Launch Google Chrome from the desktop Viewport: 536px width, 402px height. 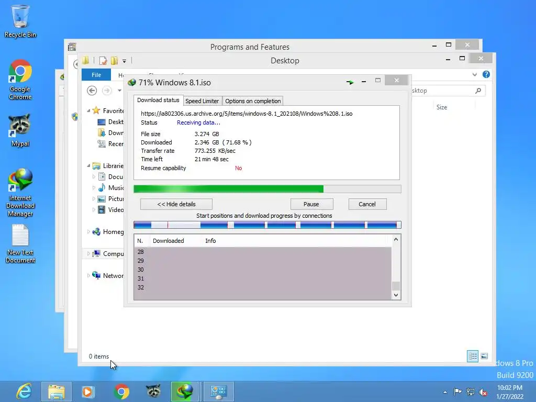pyautogui.click(x=20, y=80)
